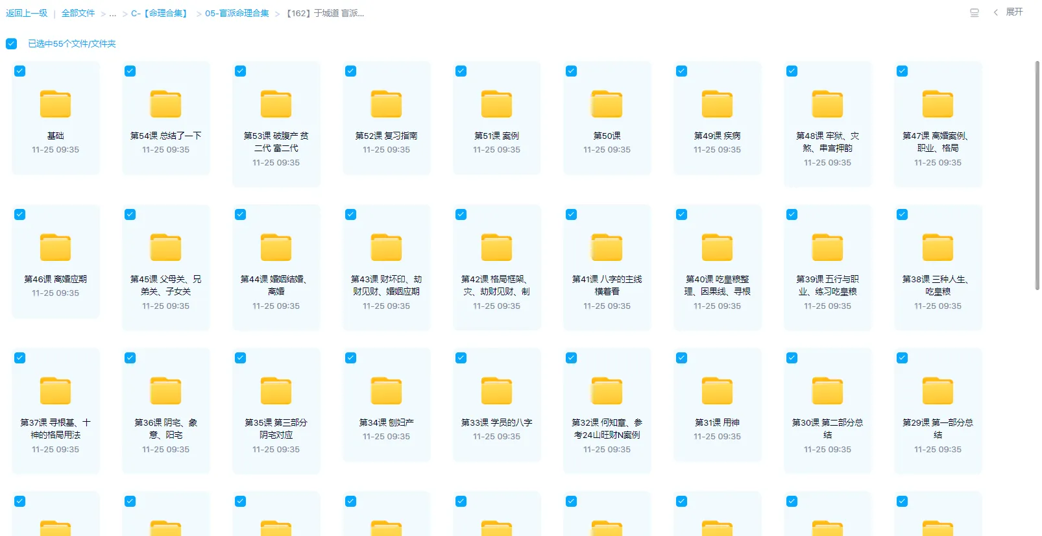The width and height of the screenshot is (1042, 536).
Task: Open the 基础 folder icon
Action: click(x=55, y=104)
